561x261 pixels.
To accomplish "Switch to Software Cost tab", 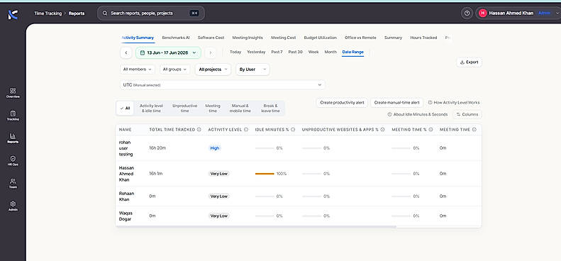I will point(211,38).
